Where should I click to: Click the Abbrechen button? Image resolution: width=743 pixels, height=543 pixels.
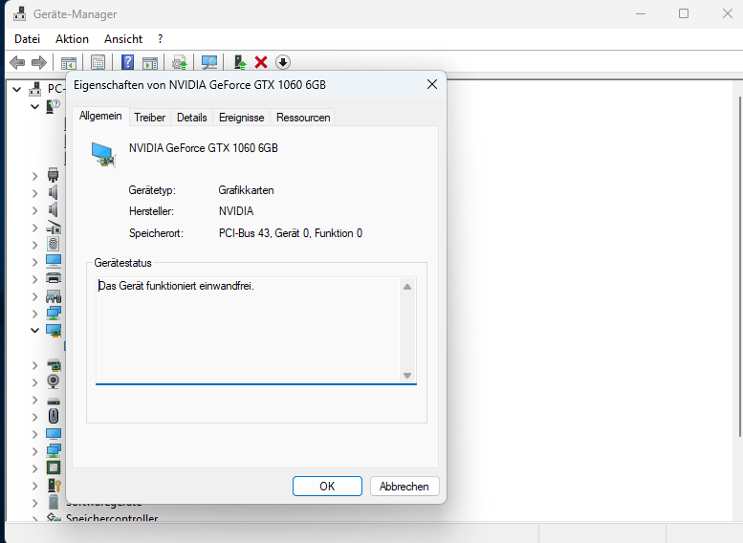[404, 487]
